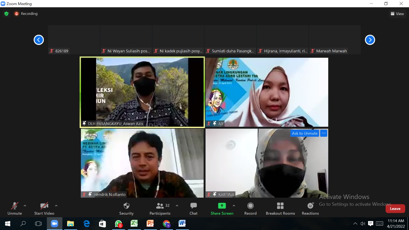Expand video options arrow beside Start Video
The image size is (409, 230).
point(56,206)
